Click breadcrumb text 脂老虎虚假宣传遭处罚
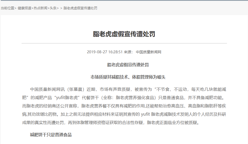The height and width of the screenshot is (144, 248). (80, 8)
